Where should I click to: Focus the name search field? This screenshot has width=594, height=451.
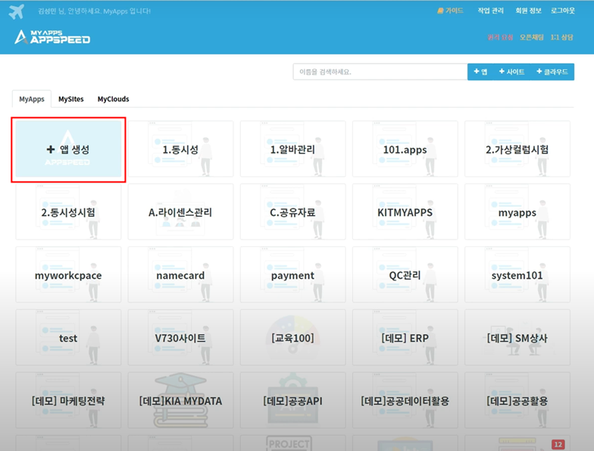tap(380, 71)
